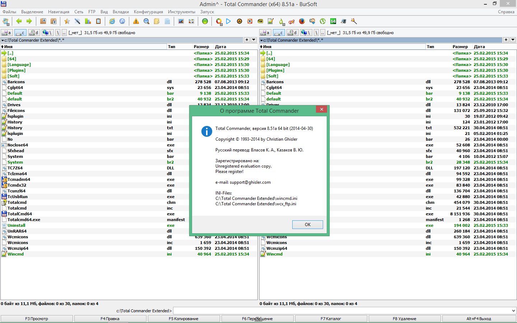
Task: Click the magnifying glass search icon
Action: (146, 22)
